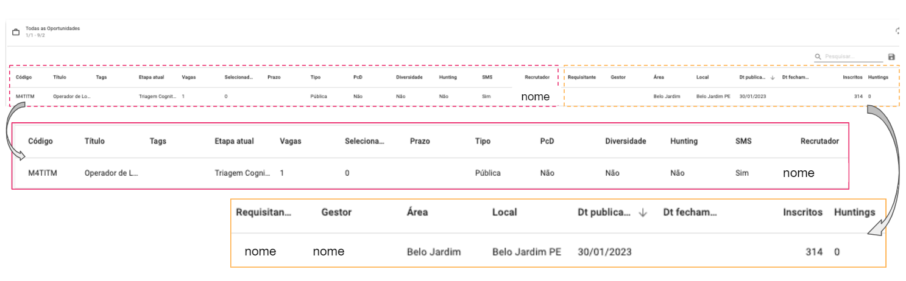Click the 30/01/2023 date in the orange enlarged panel
The height and width of the screenshot is (281, 906).
point(604,252)
